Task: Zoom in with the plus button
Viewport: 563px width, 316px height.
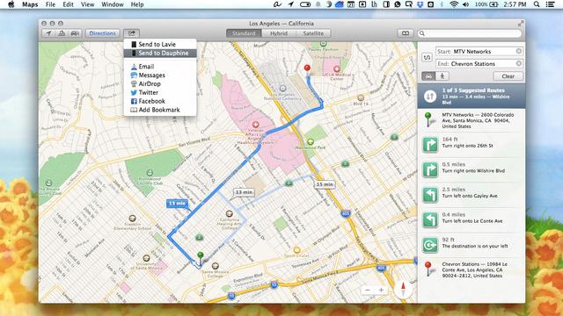Action: click(381, 290)
